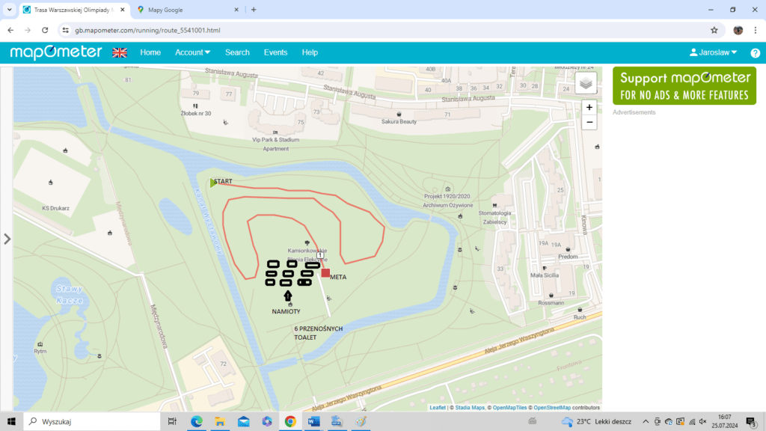Image resolution: width=766 pixels, height=431 pixels.
Task: Open the browser tab search dropdown
Action: 8,10
